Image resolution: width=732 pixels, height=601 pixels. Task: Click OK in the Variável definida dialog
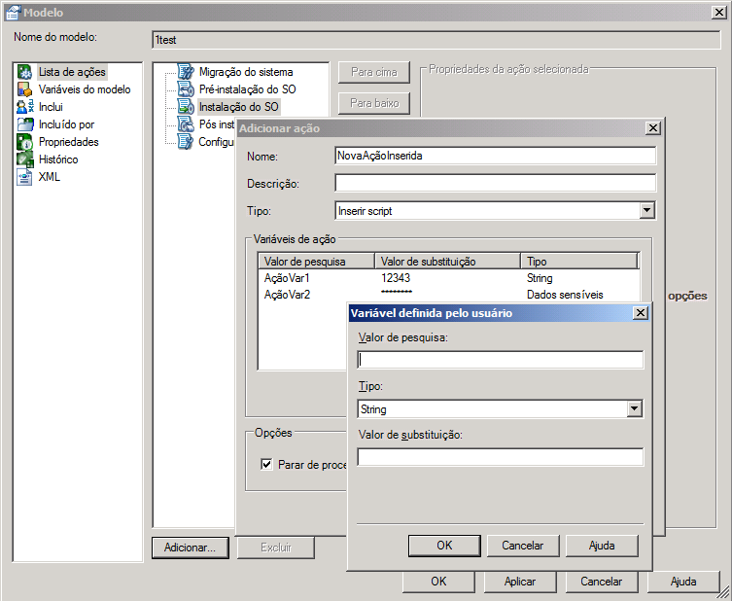[444, 546]
